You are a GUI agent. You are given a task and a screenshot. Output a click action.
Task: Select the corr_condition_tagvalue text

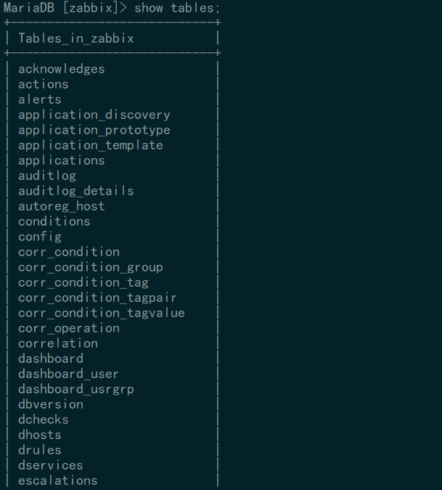coord(102,313)
